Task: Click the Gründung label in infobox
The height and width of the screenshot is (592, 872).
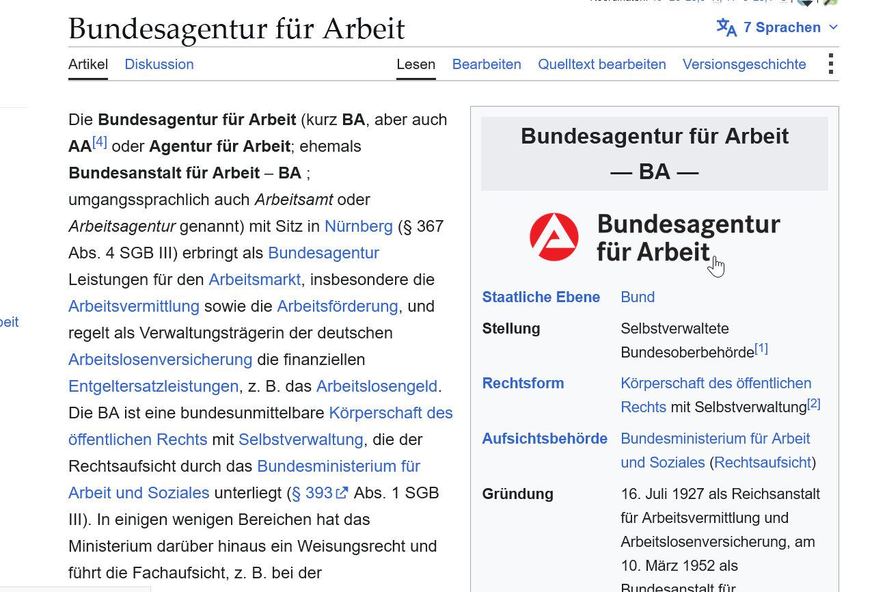Action: tap(518, 494)
